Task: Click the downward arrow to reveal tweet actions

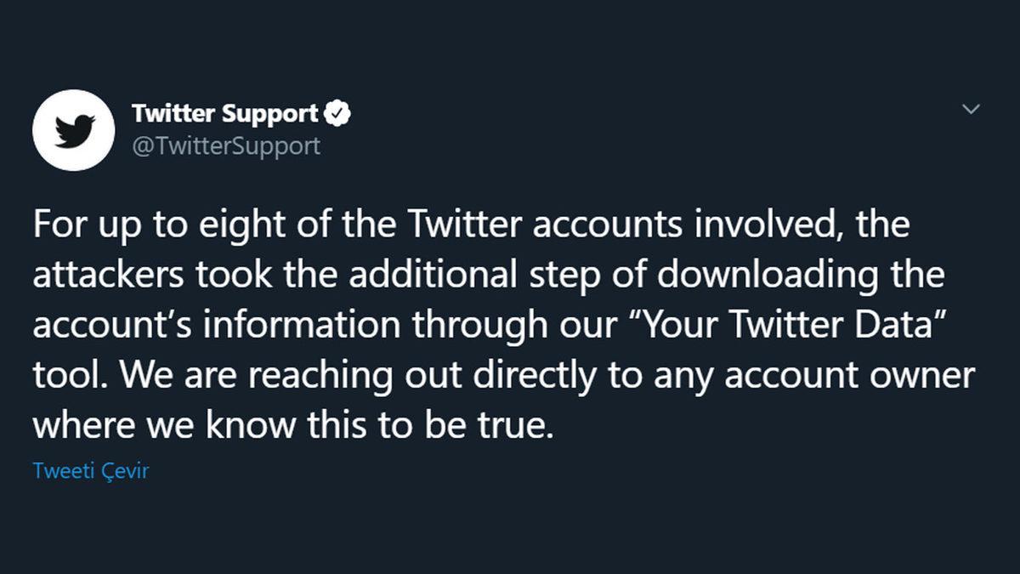Action: tap(972, 108)
